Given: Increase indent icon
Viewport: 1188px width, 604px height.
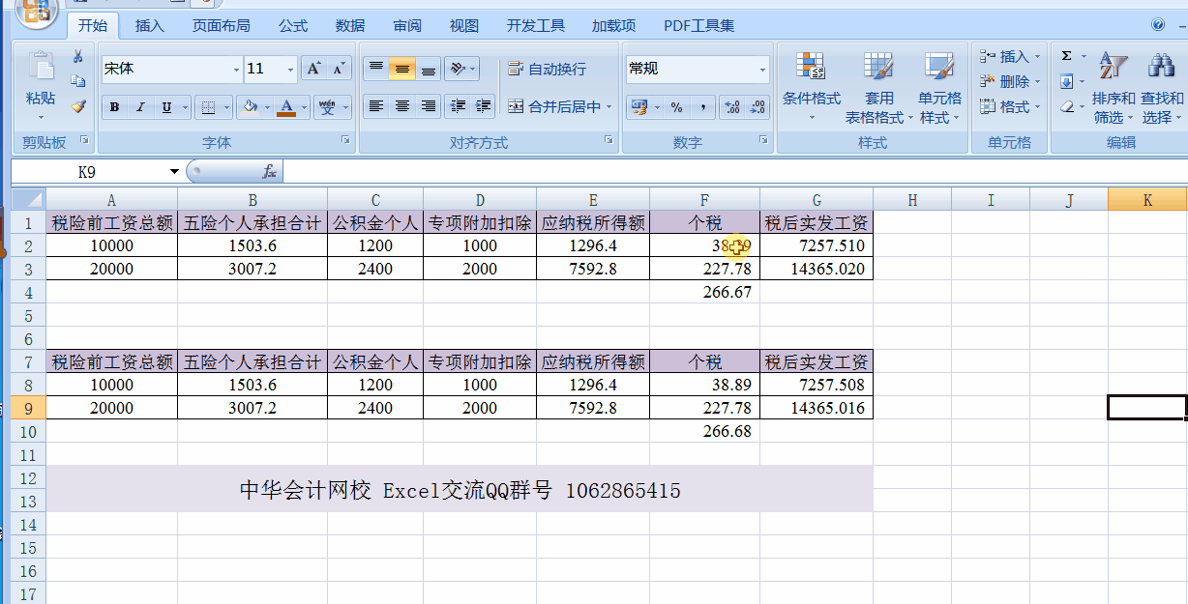Looking at the screenshot, I should point(484,107).
